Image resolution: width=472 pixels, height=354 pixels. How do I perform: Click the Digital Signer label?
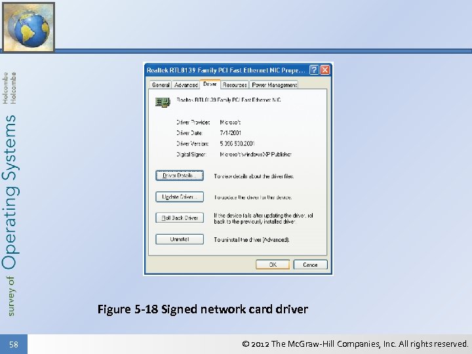191,155
